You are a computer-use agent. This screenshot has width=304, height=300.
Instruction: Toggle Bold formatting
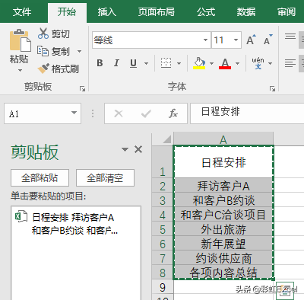pyautogui.click(x=100, y=63)
